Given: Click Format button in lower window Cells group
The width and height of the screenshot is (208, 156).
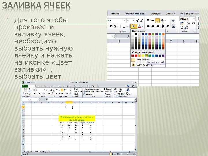Looking at the screenshot, I should point(108,94).
